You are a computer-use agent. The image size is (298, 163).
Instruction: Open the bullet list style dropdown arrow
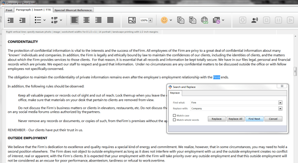tap(44, 20)
